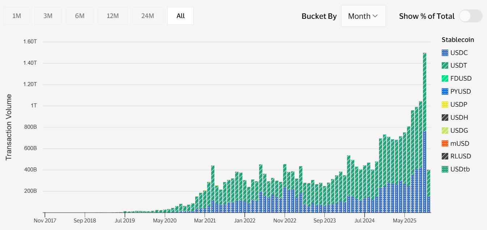Click the PYUSD legend icon
The width and height of the screenshot is (487, 230).
pos(445,91)
